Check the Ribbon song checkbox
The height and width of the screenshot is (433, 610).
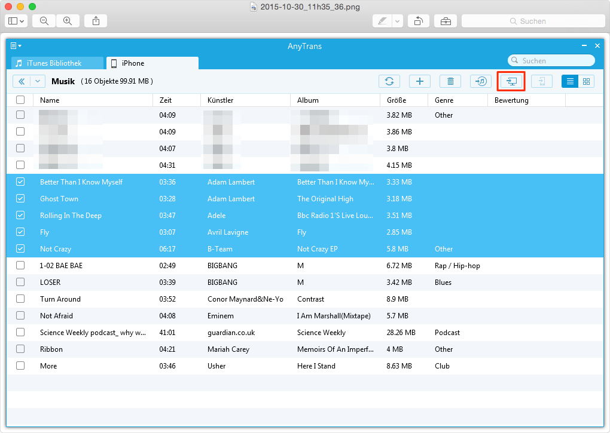(20, 349)
